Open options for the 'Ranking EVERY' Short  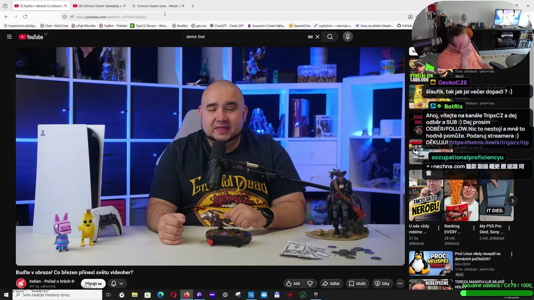coord(474,228)
